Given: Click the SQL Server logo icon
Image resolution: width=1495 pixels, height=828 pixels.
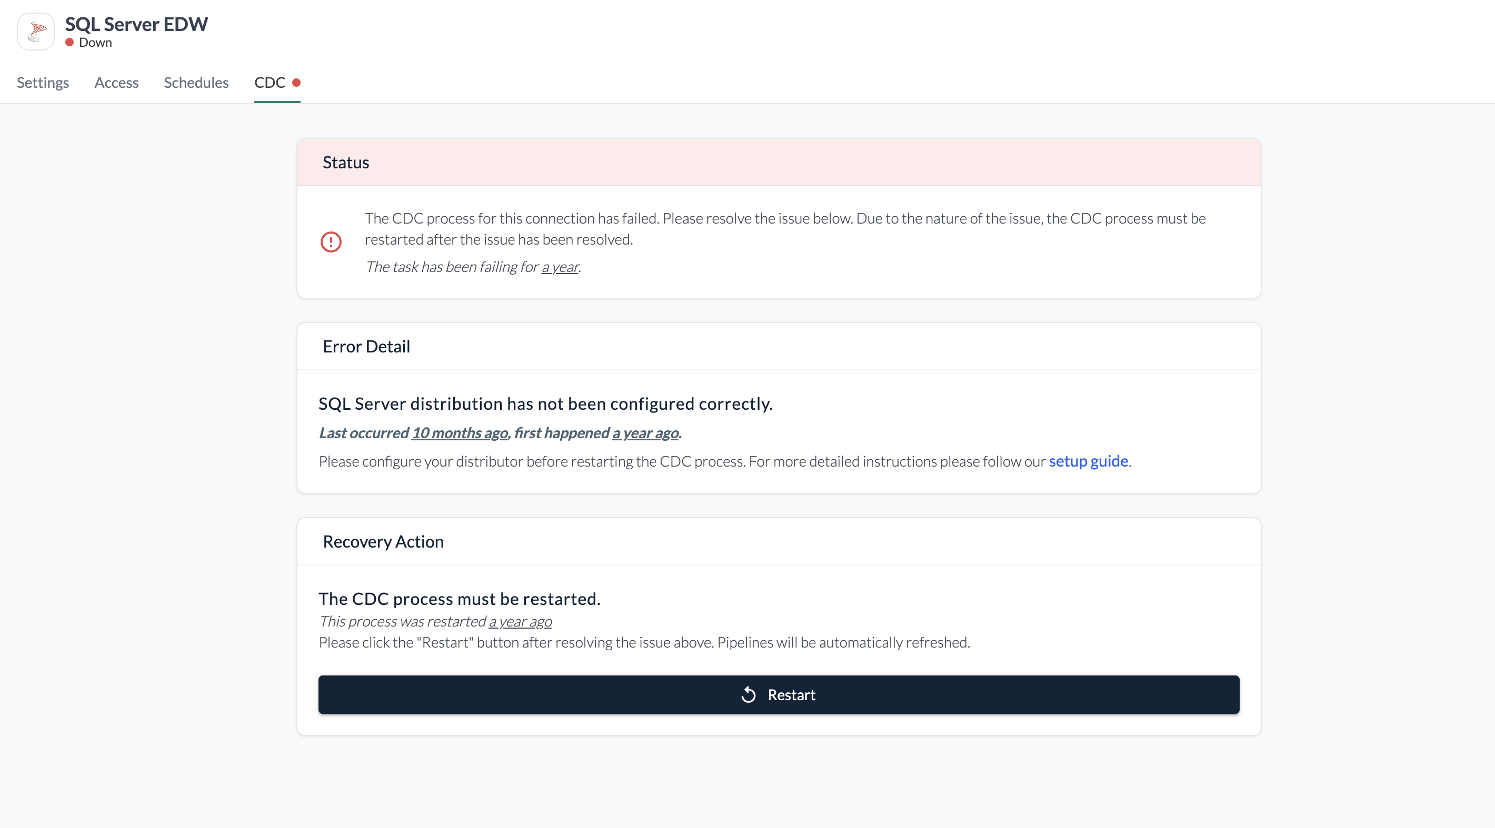Looking at the screenshot, I should pyautogui.click(x=36, y=32).
